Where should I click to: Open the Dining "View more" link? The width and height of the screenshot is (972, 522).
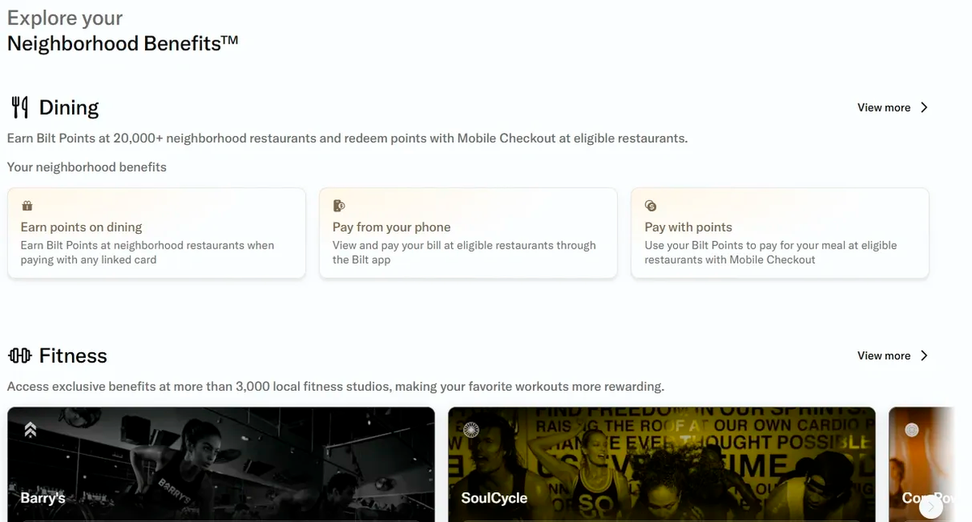click(x=884, y=108)
